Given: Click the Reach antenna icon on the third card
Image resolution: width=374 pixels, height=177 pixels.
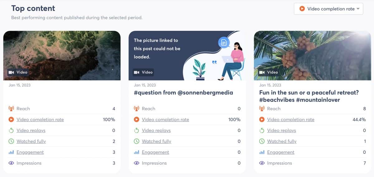Looking at the screenshot, I should click(262, 109).
